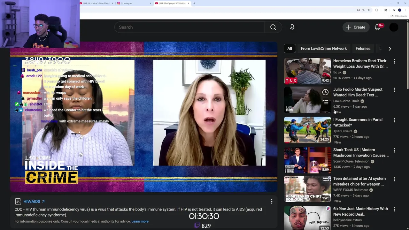Switch to Nicki Minaj's Sister browser tab

[x=96, y=3]
